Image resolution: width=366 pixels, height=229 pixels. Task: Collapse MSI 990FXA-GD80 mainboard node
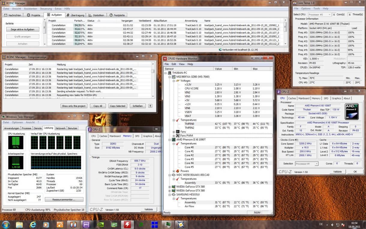click(170, 77)
